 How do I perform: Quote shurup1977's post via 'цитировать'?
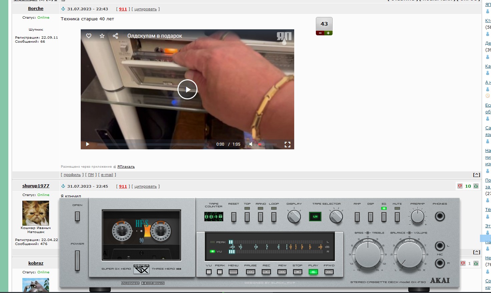coord(145,186)
